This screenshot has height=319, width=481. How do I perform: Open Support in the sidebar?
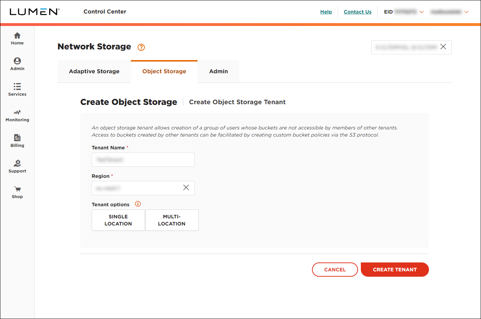(17, 166)
